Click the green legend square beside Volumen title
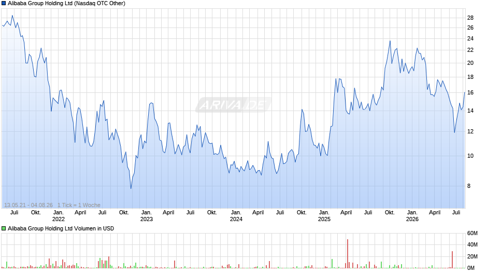 point(4,228)
